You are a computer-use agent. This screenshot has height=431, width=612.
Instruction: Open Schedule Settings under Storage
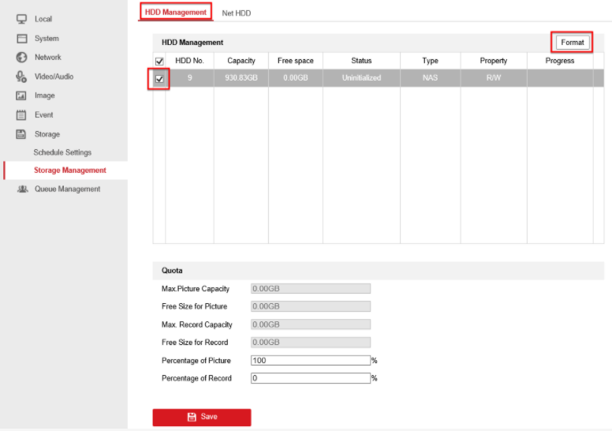(62, 152)
